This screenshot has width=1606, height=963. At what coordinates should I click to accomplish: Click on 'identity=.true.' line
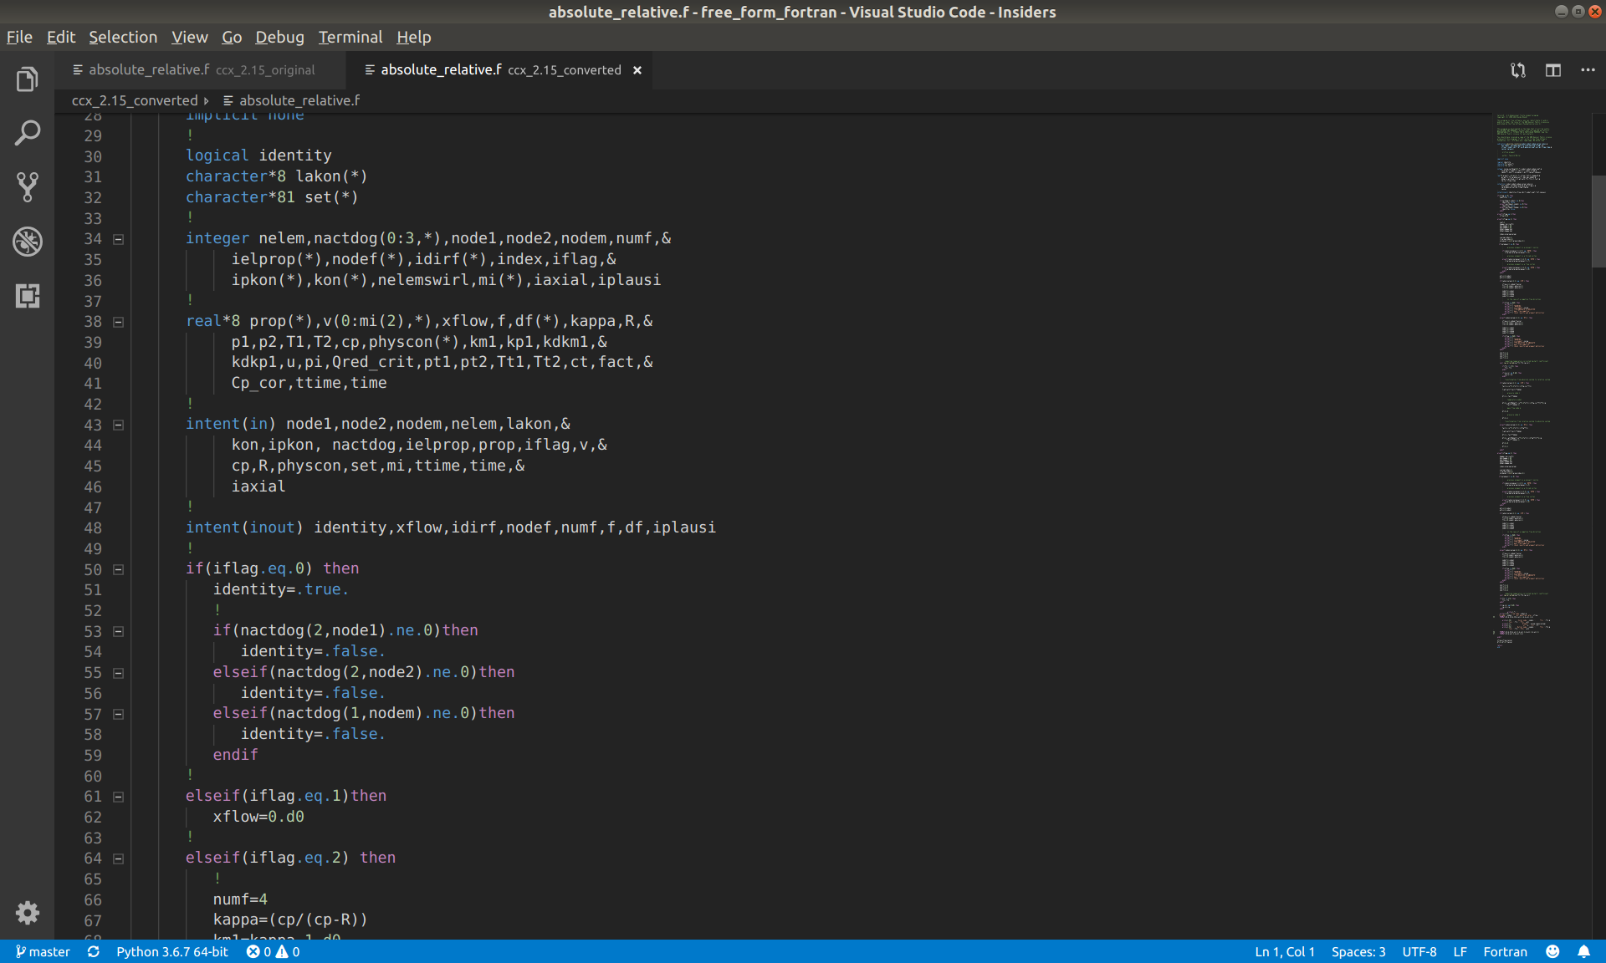[281, 589]
